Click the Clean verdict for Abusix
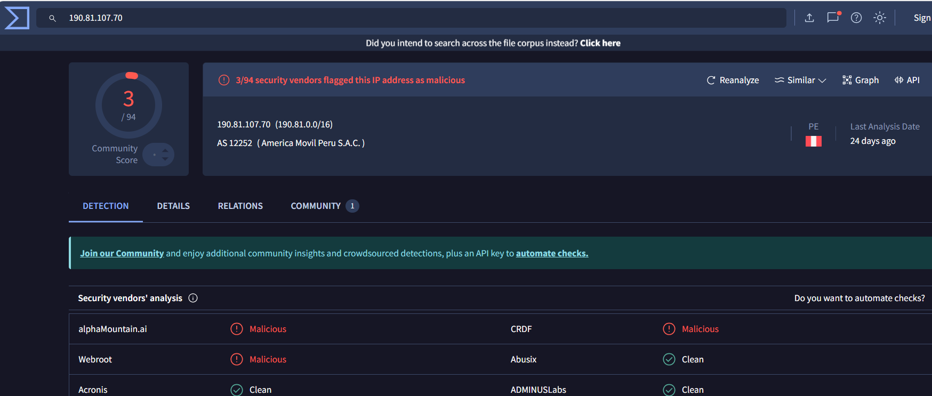This screenshot has width=932, height=396. [x=693, y=359]
